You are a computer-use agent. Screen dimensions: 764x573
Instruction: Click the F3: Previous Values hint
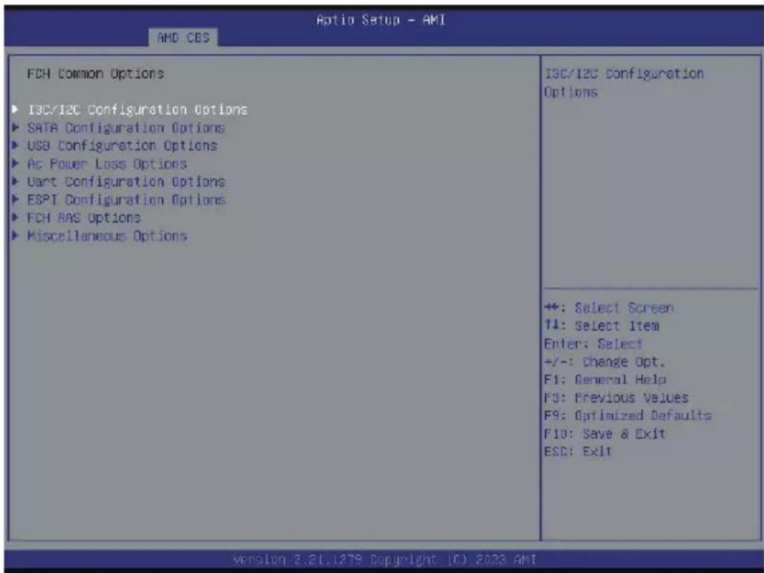pyautogui.click(x=616, y=398)
